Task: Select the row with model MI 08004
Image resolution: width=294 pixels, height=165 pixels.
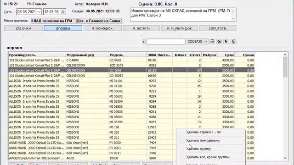Action: tap(131, 117)
